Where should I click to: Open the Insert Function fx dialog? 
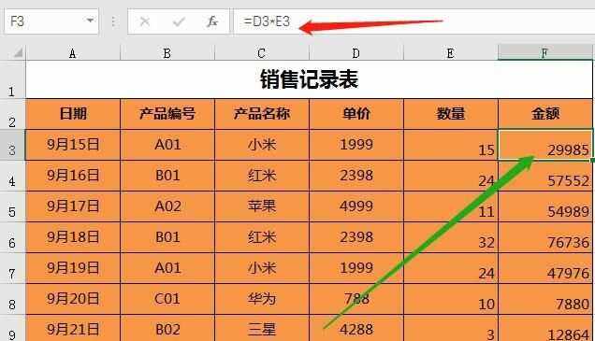[212, 21]
